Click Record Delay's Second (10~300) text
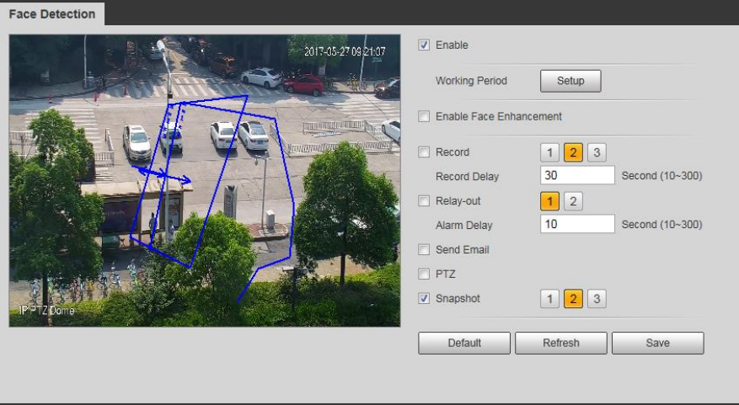The width and height of the screenshot is (739, 405). point(661,176)
